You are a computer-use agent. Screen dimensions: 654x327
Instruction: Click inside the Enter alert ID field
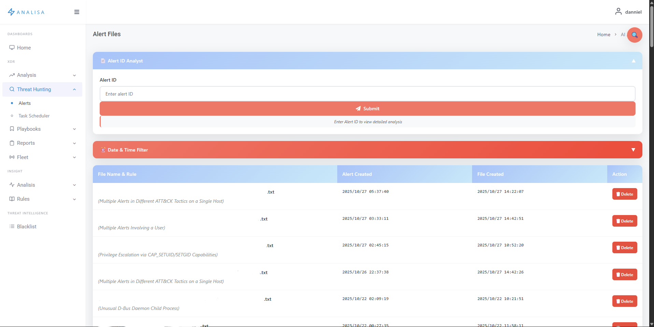click(367, 94)
